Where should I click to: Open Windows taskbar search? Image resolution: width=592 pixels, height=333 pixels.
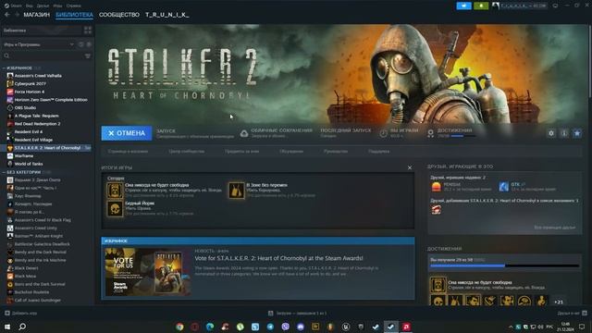coord(22,327)
